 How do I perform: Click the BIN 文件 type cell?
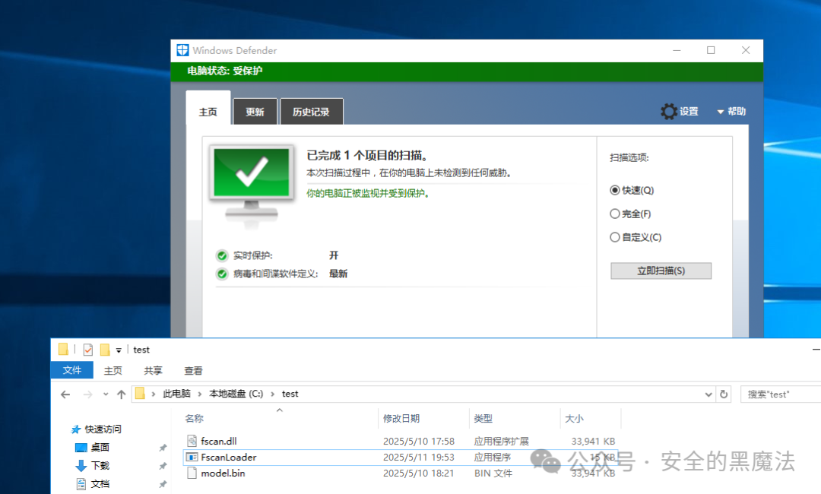[x=493, y=473]
